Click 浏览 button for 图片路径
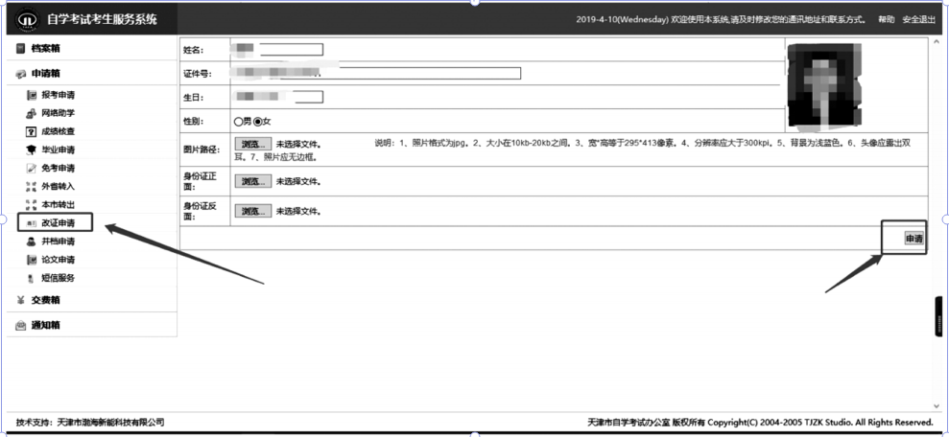949x437 pixels. click(252, 144)
